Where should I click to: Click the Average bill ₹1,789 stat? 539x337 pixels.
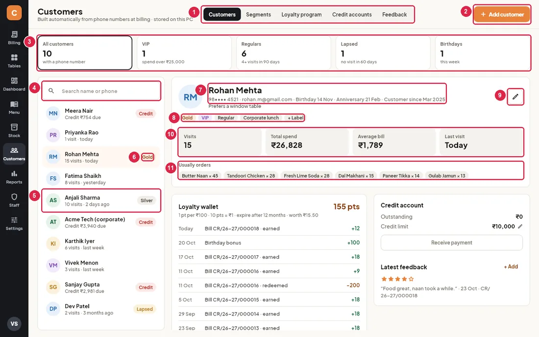393,142
